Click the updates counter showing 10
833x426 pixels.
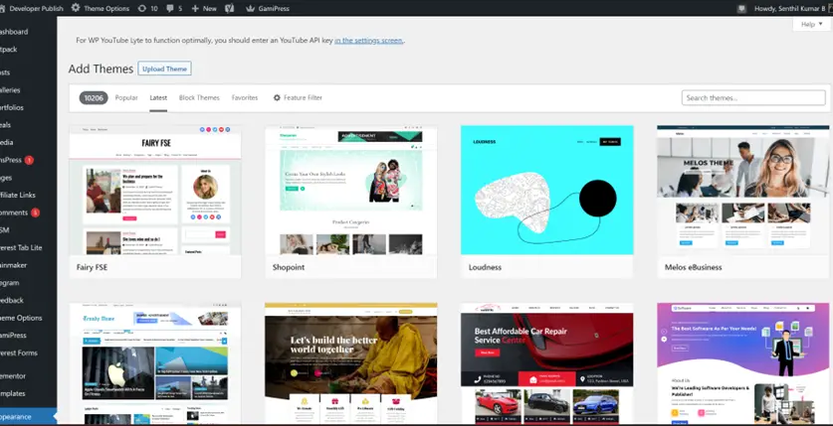point(147,9)
